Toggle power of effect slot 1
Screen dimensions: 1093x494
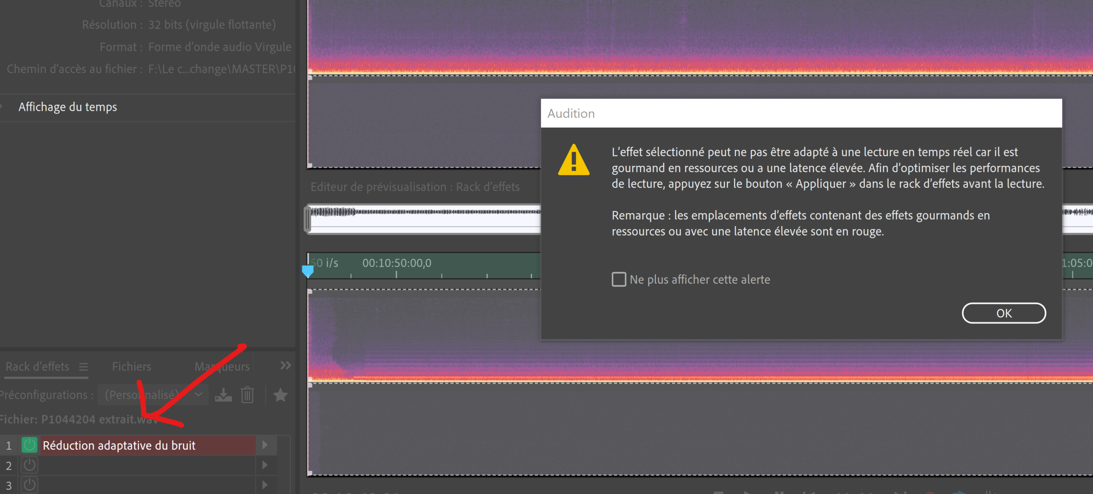click(29, 445)
